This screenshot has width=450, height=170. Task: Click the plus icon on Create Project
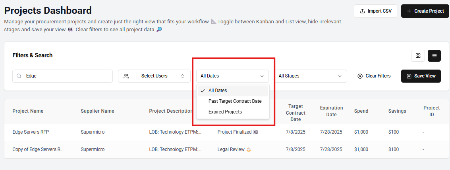[x=409, y=11]
